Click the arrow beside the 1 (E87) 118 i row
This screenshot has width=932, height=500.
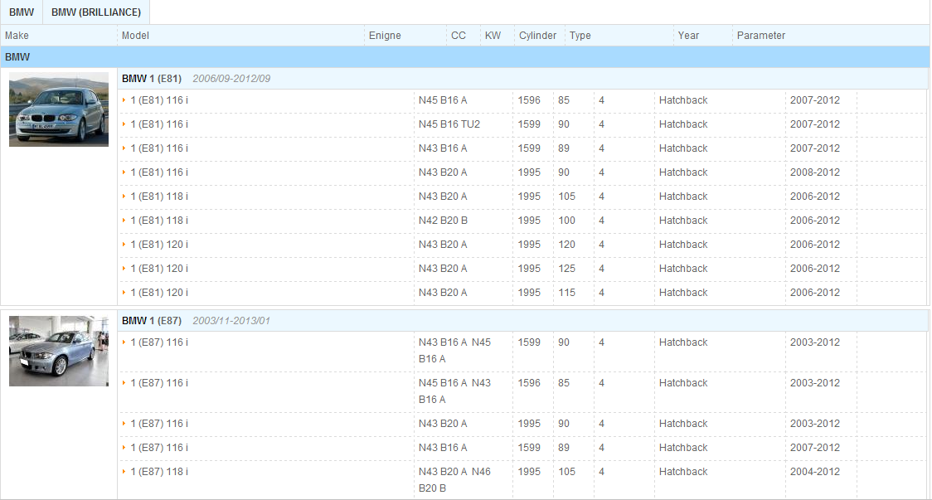tap(124, 472)
